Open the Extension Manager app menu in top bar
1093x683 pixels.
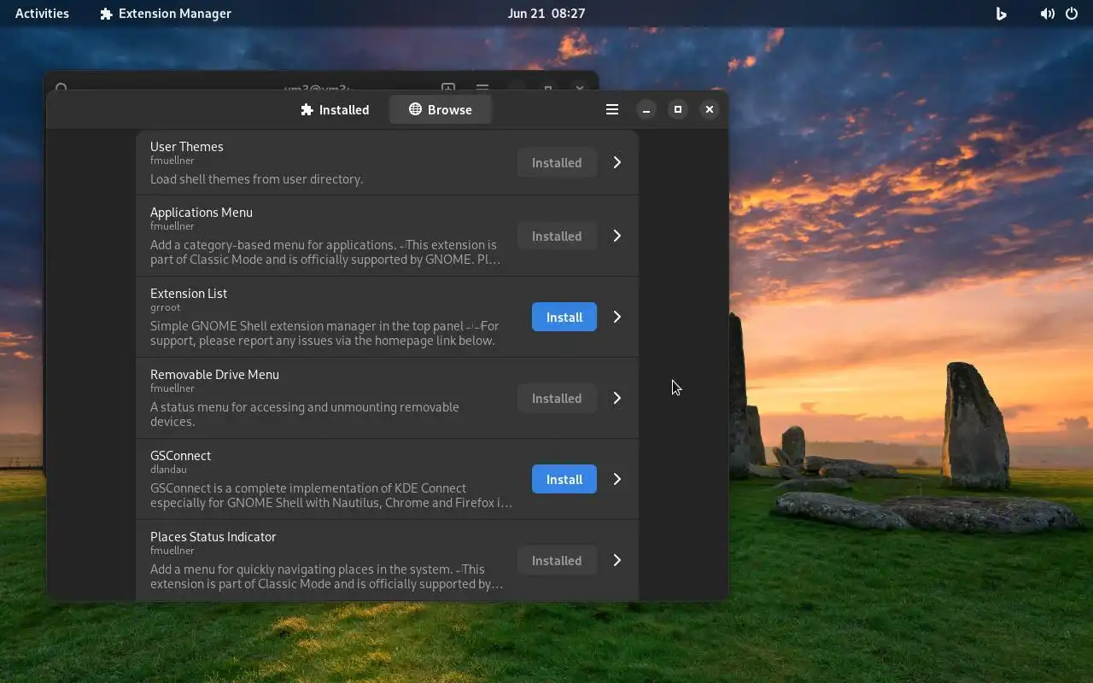coord(166,14)
